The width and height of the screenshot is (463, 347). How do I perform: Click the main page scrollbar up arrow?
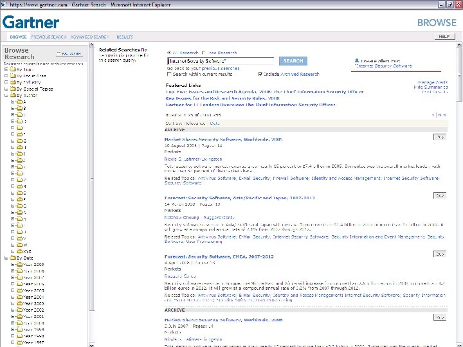(x=459, y=45)
